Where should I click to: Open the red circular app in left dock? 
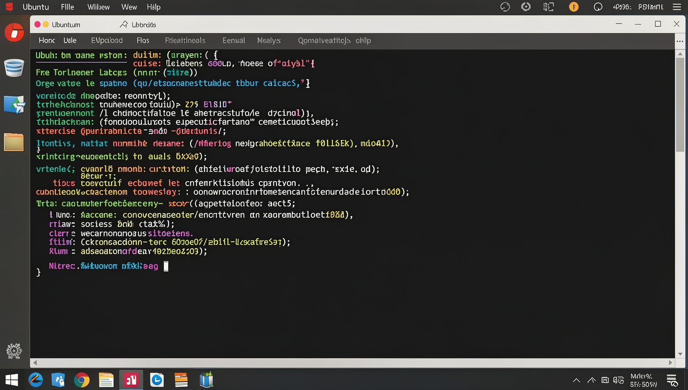14,33
